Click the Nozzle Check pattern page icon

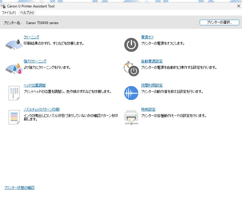coord(14,117)
